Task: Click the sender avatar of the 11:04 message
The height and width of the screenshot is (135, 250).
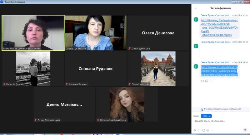Action: 196,66
